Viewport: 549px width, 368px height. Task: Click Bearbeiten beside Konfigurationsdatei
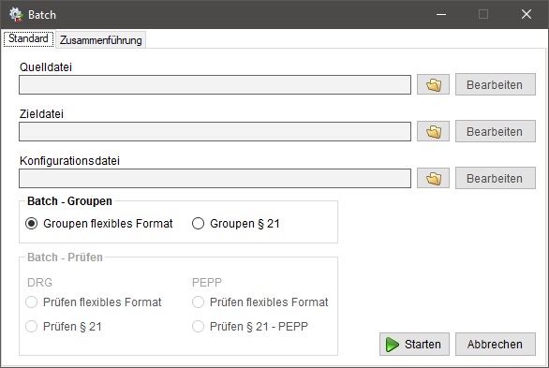tap(495, 179)
